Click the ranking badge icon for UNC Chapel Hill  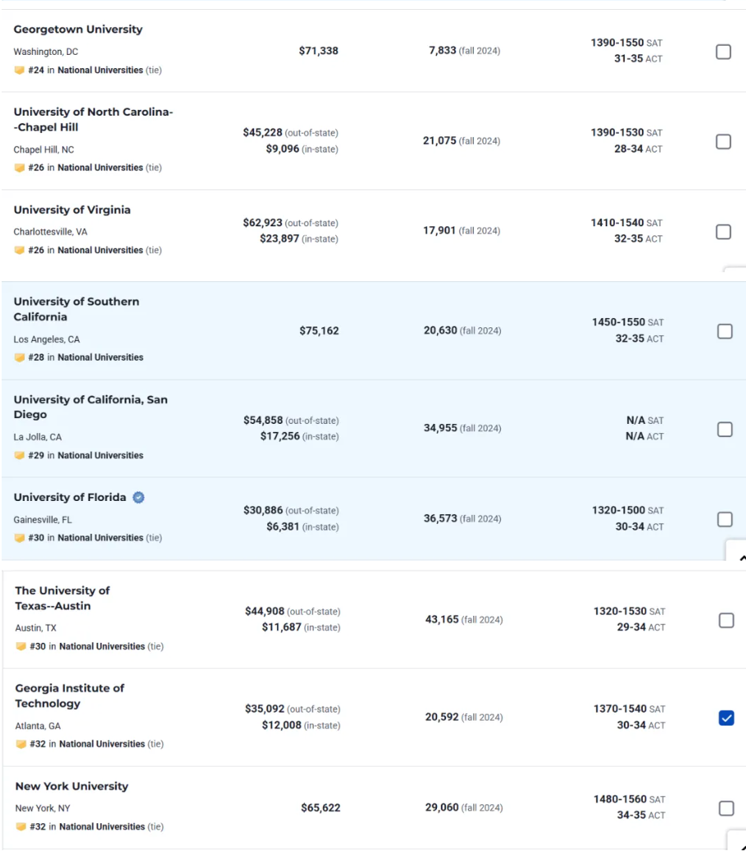tap(19, 168)
